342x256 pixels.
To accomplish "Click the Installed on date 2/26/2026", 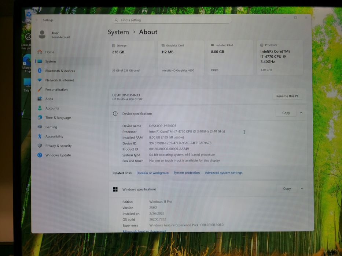I will click(x=157, y=214).
